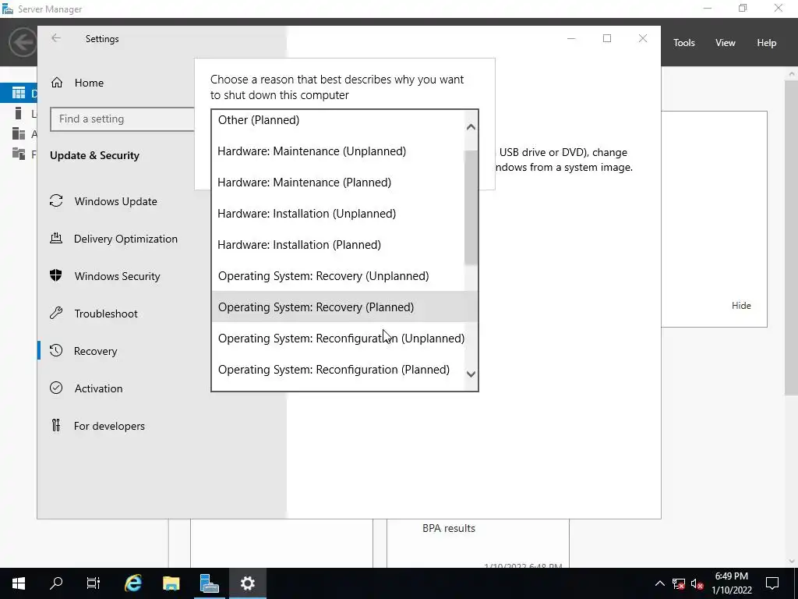The width and height of the screenshot is (798, 599).
Task: Select Dashboard icon in Server Manager sidebar
Action: click(19, 93)
